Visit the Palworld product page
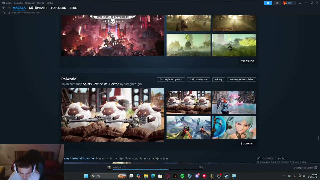 pos(171,79)
